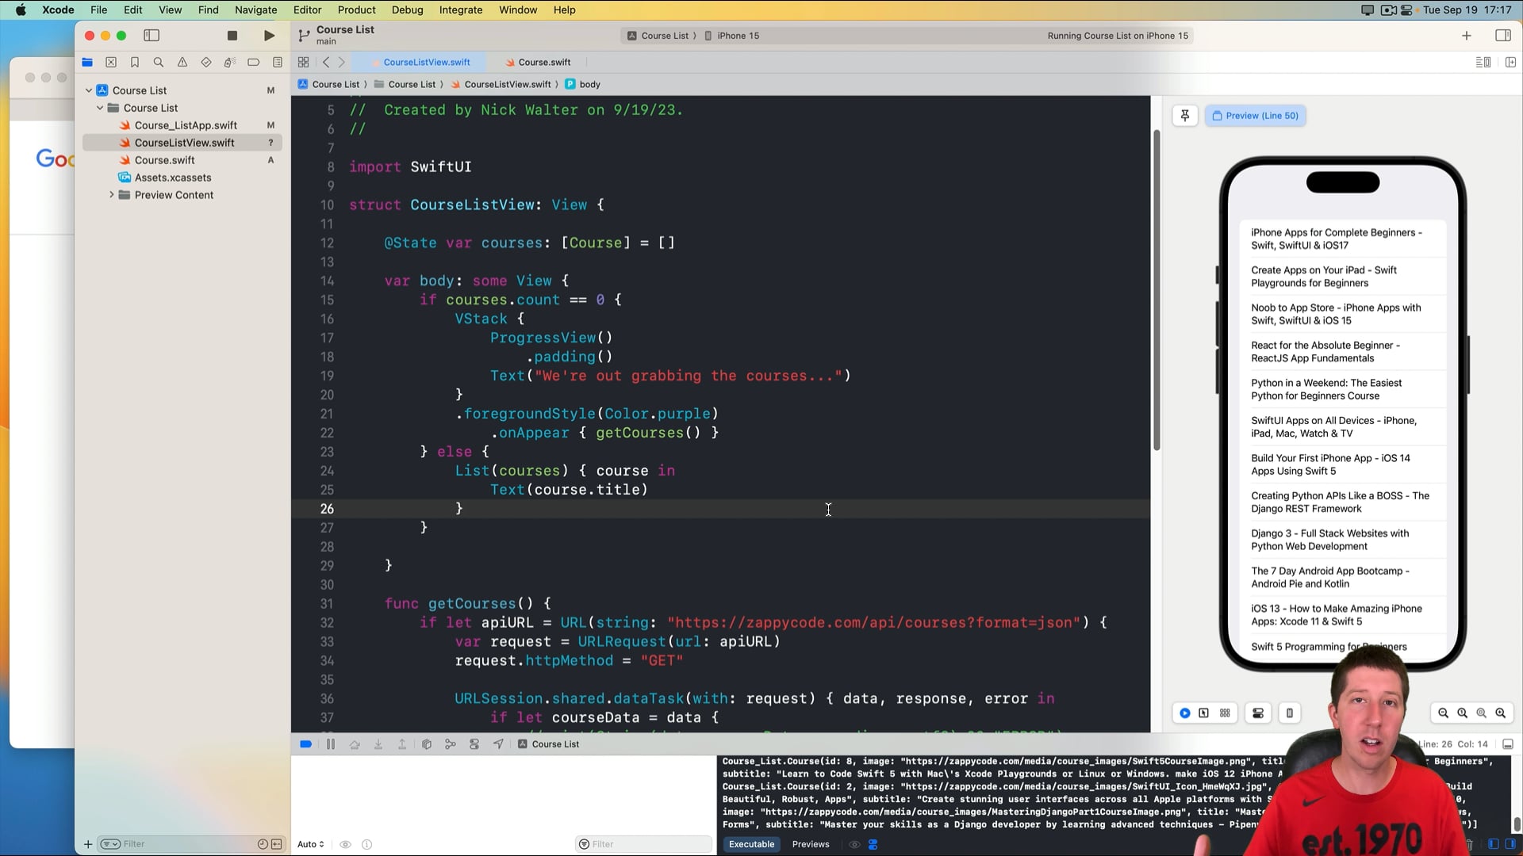Zoom out the preview canvas
Screen dimensions: 1523x856
pos(1444,713)
